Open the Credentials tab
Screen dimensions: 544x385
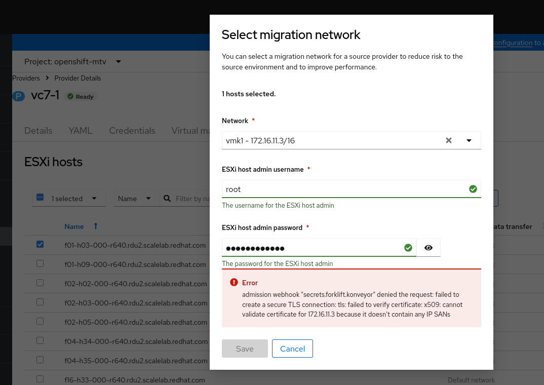(x=132, y=130)
